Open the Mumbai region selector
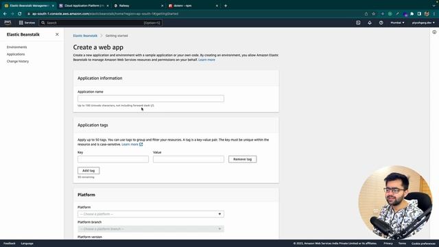439x247 pixels. 397,23
